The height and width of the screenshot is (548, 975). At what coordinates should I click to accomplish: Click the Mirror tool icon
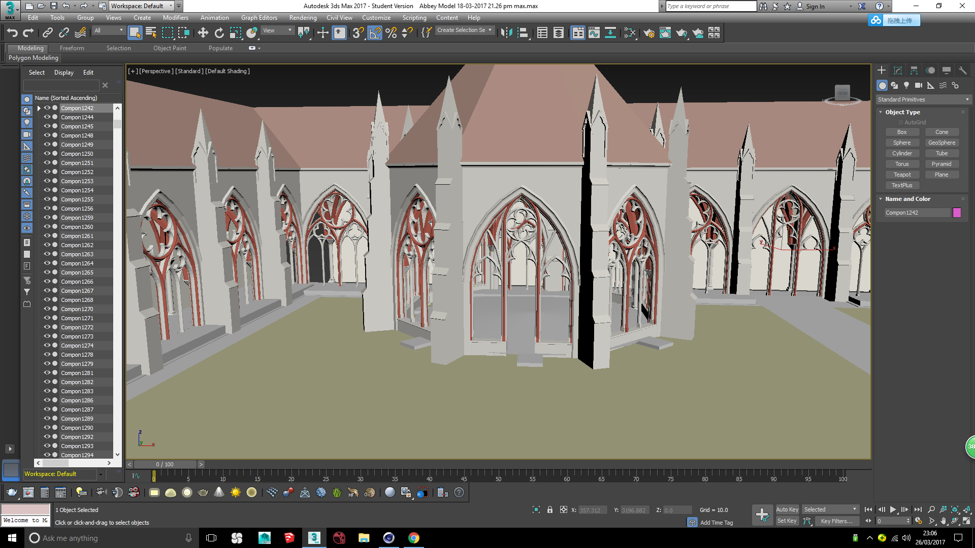506,33
